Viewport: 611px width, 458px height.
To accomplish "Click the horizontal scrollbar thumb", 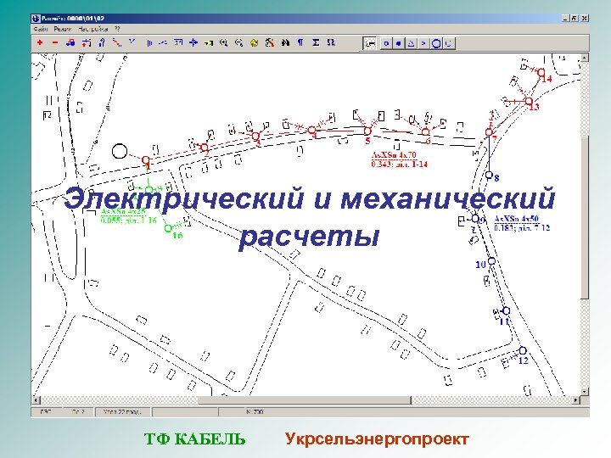I will point(305,400).
